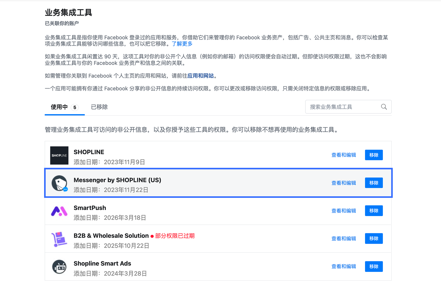Click the Shopline Smart Ads icon
Viewport: 441px width, 289px height.
point(59,267)
